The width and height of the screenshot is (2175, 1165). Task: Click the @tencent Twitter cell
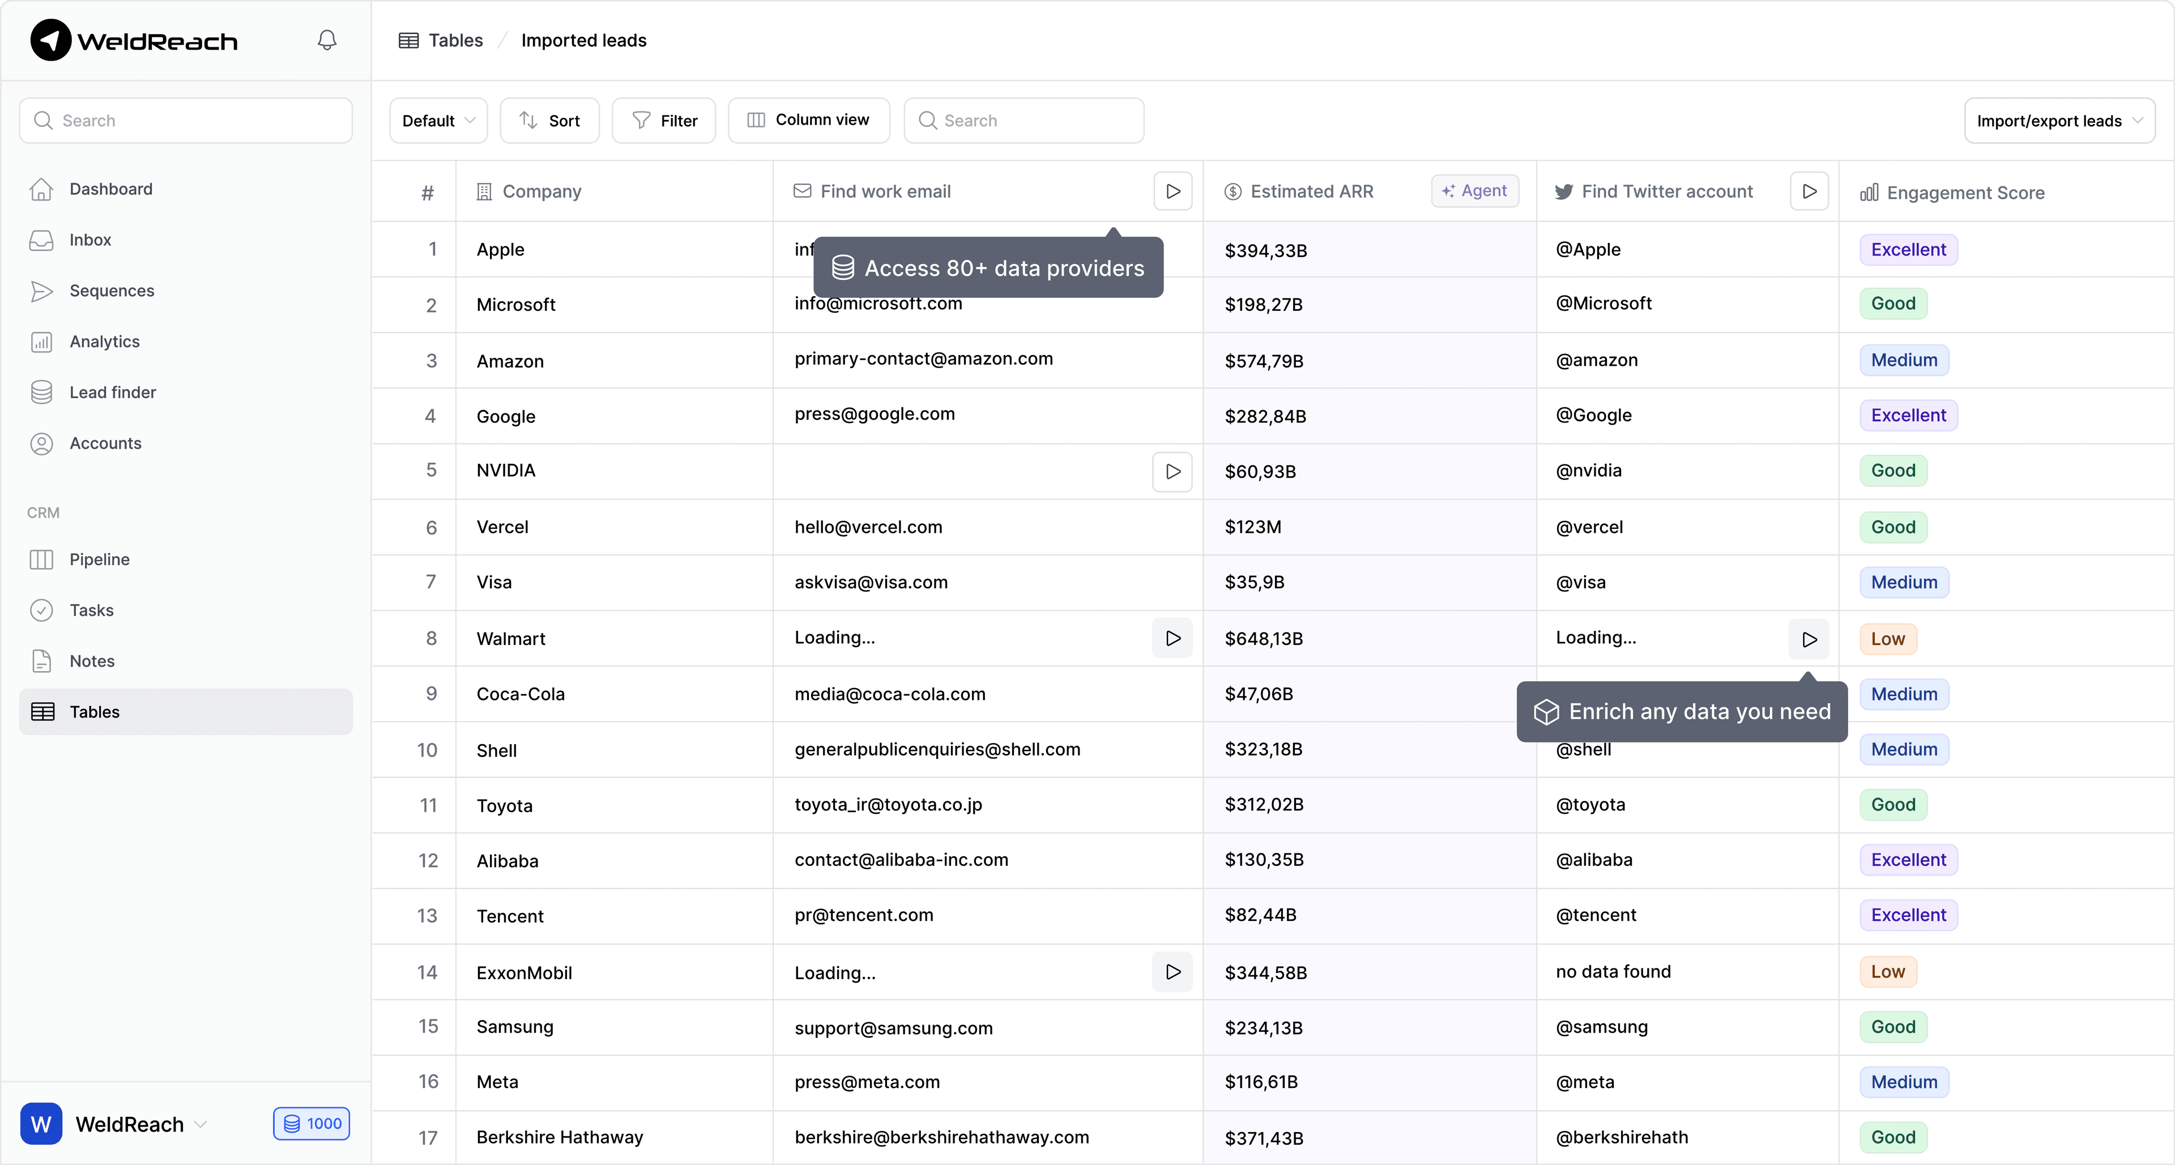click(1688, 916)
